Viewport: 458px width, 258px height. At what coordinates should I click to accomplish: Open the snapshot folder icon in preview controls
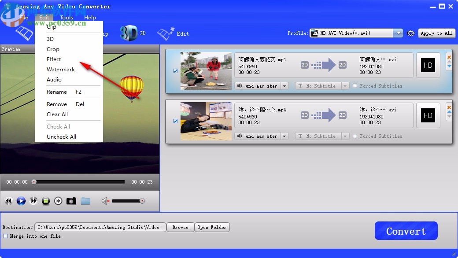85,201
